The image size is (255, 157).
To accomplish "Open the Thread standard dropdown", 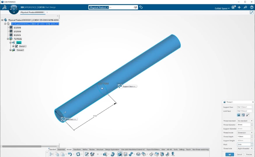I will click(x=245, y=121).
